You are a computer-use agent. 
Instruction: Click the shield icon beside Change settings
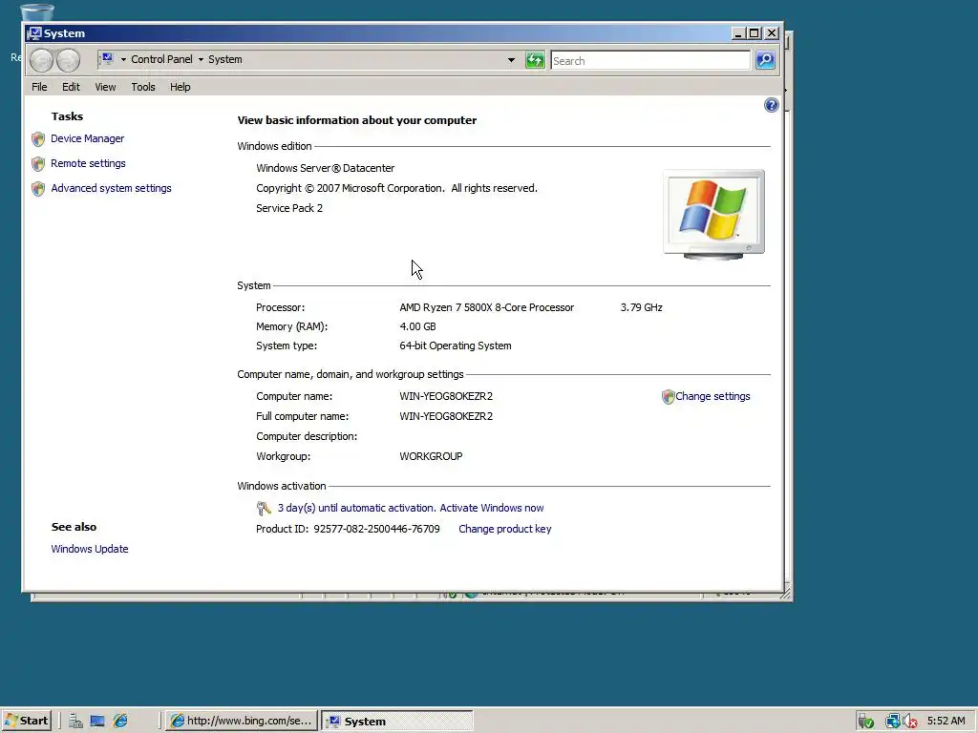click(668, 397)
